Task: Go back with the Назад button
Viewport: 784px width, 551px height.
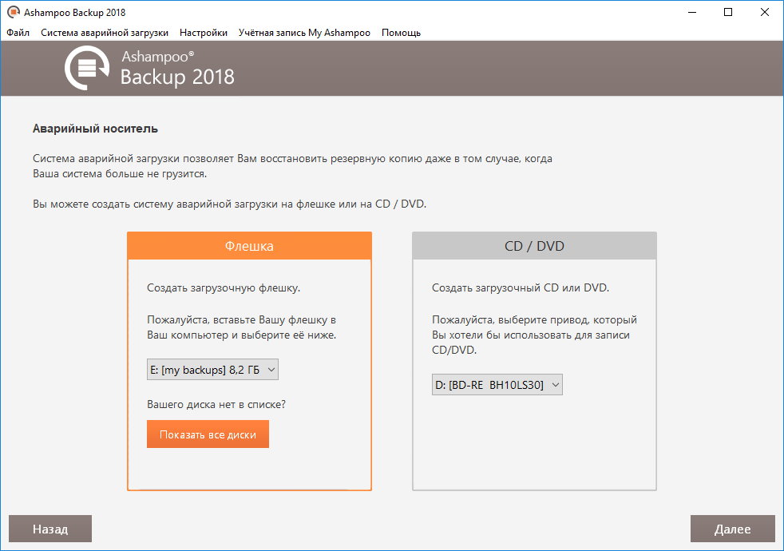Action: pyautogui.click(x=50, y=529)
